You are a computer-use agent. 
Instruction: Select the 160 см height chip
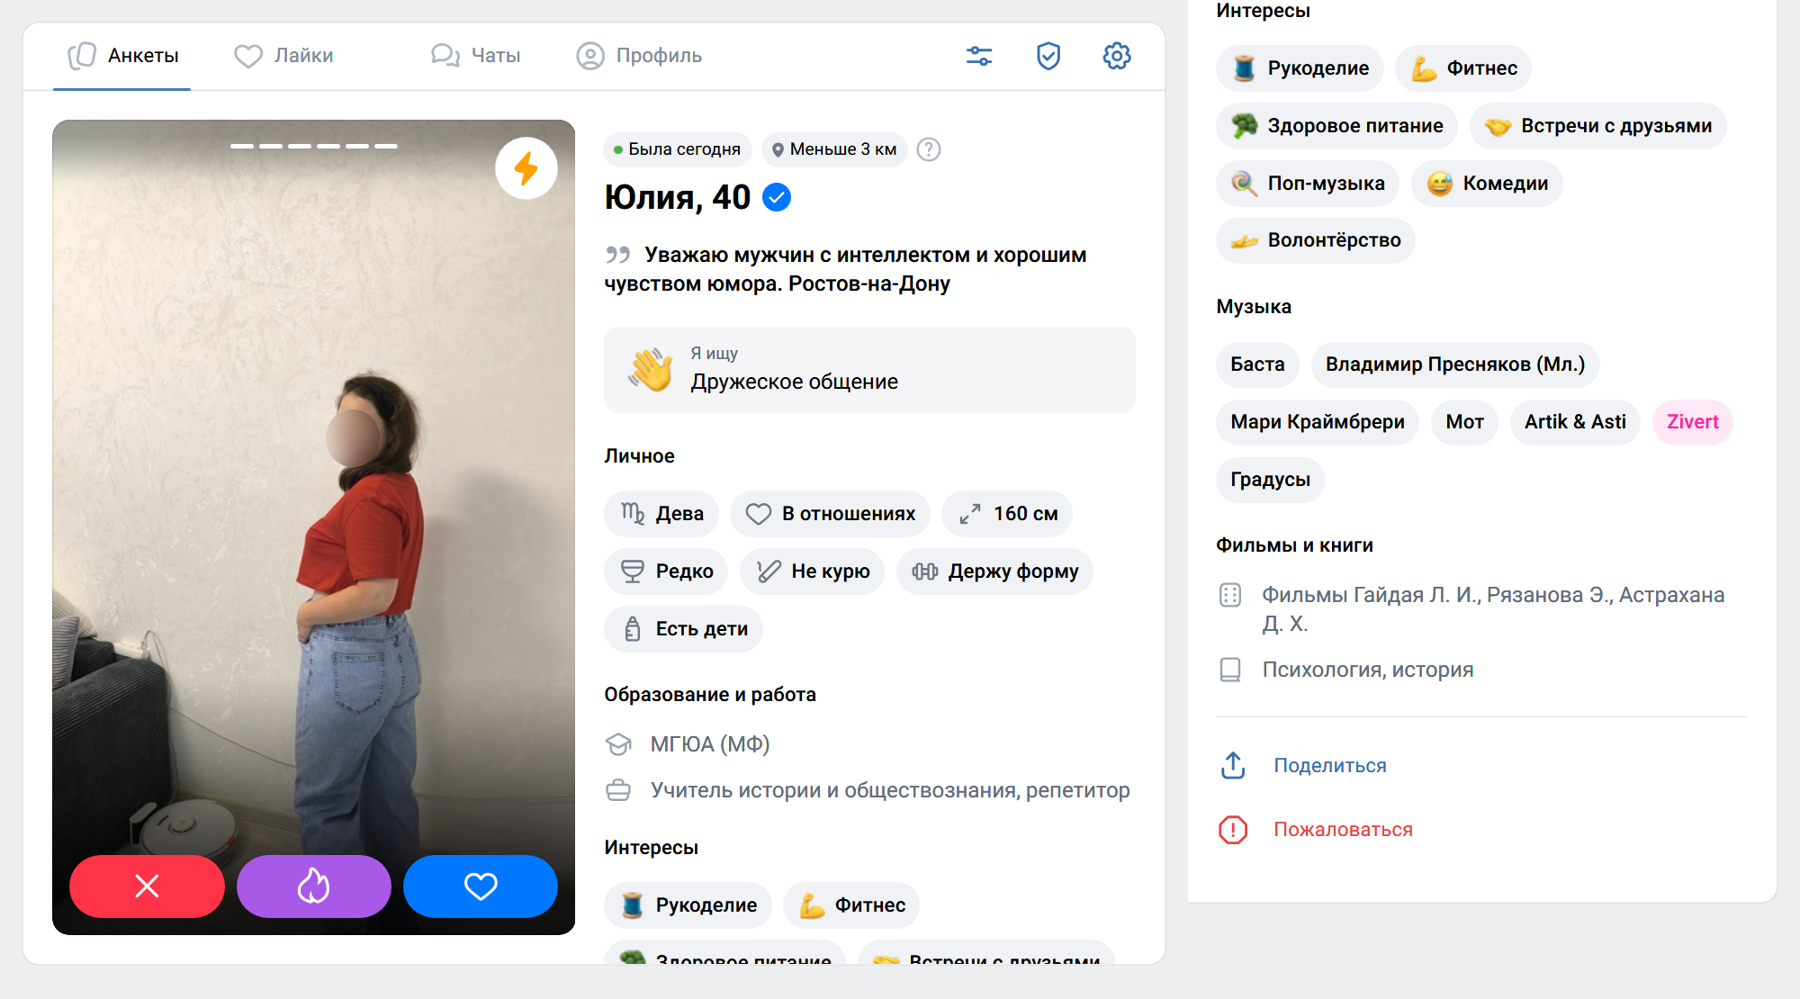(x=1007, y=514)
